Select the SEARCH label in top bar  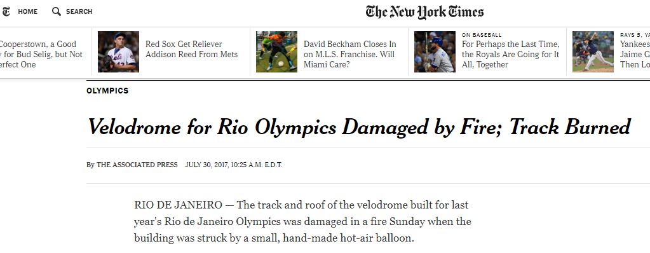(x=79, y=11)
